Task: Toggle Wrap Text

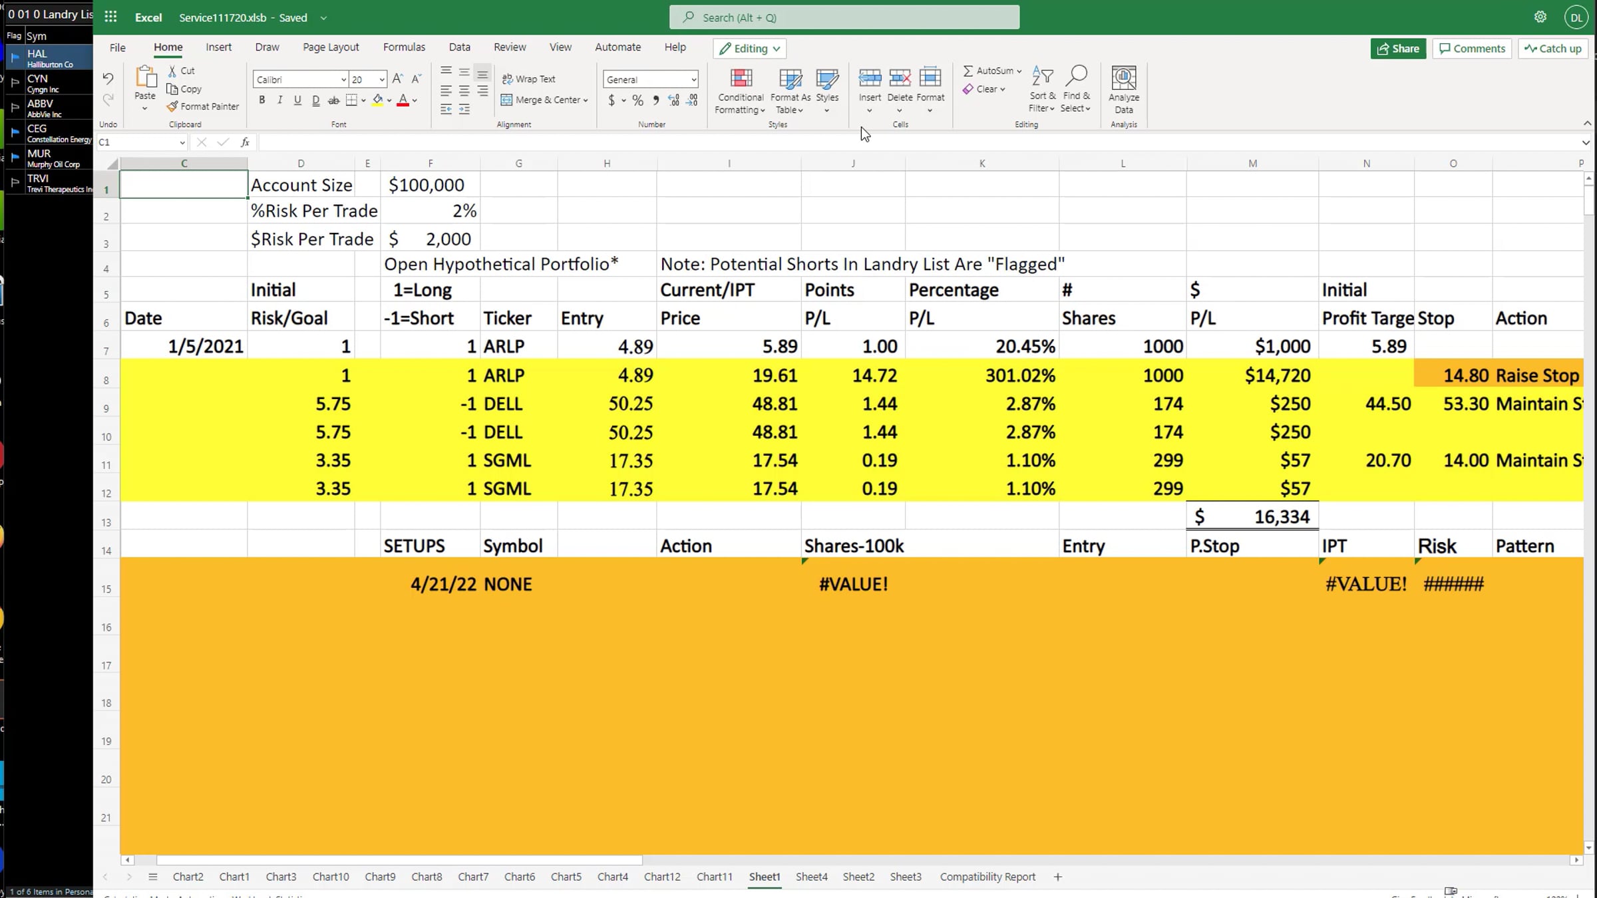Action: [x=528, y=79]
